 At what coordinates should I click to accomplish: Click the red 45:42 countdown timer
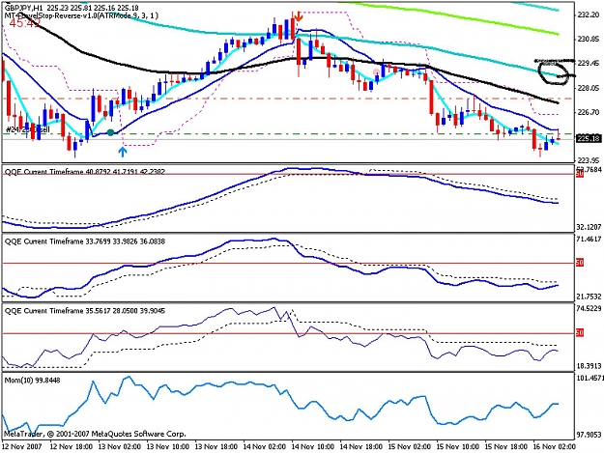coord(25,23)
